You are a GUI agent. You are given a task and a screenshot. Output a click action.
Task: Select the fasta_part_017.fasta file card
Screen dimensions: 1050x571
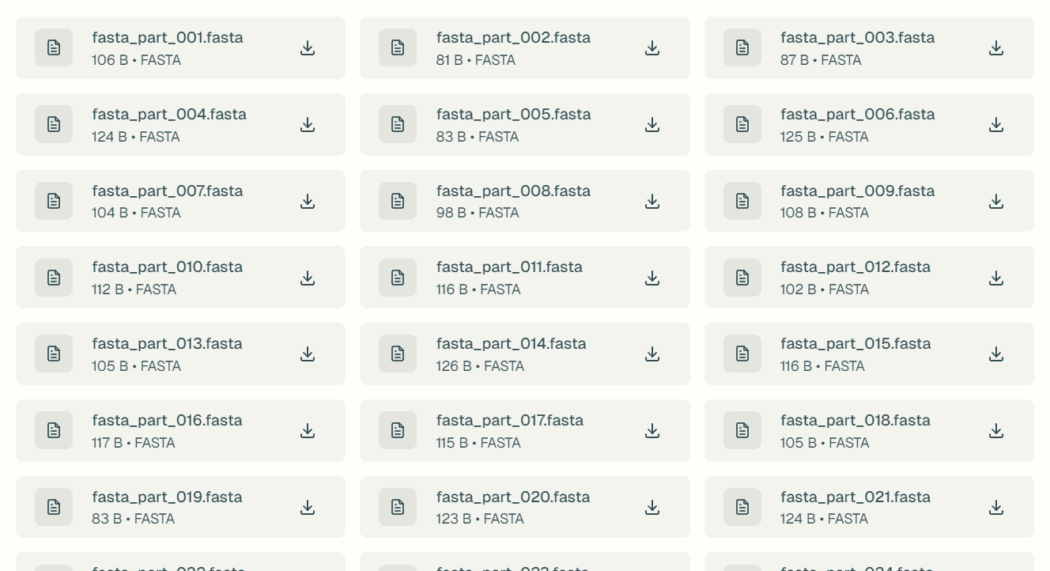[524, 431]
